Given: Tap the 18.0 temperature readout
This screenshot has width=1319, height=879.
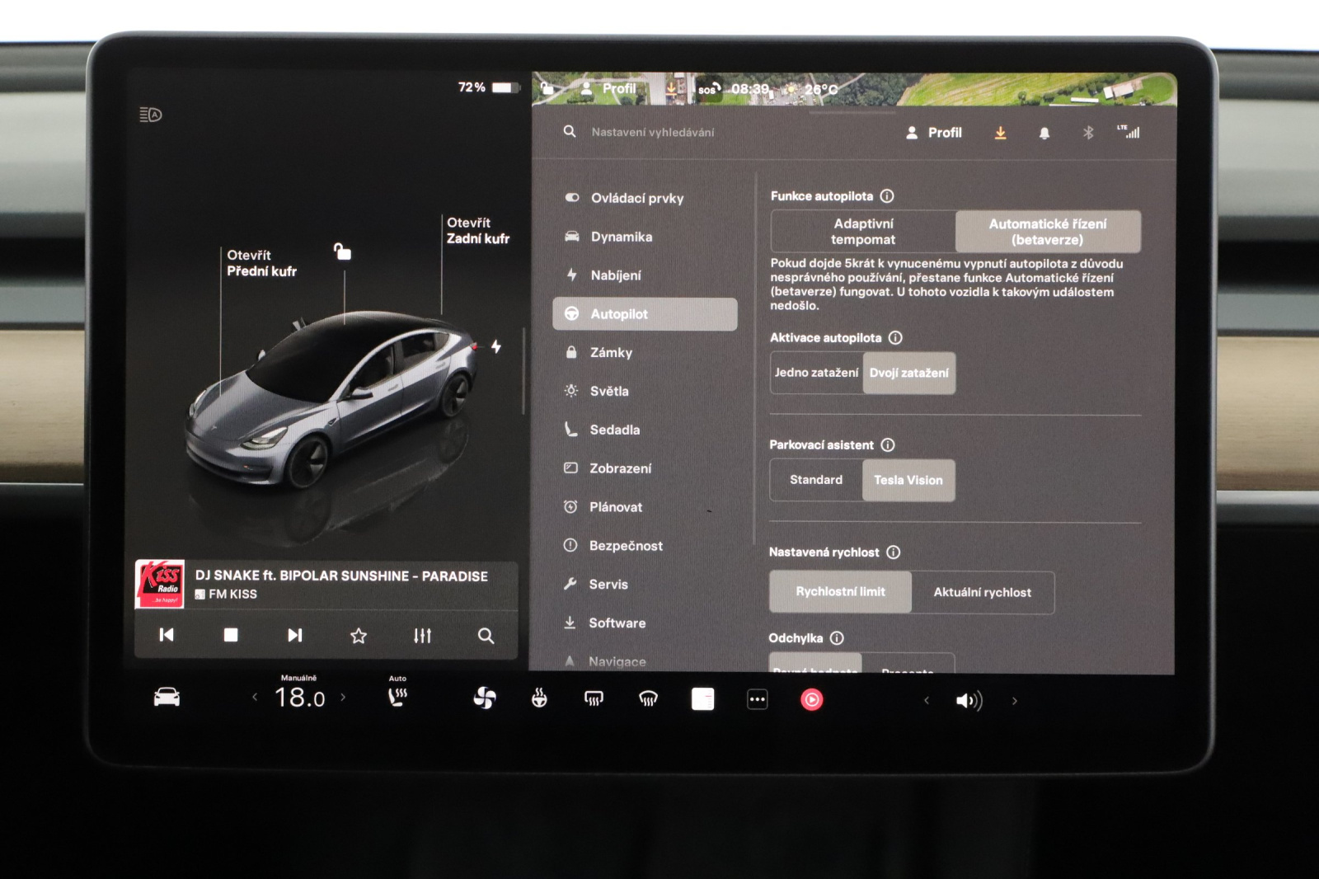Looking at the screenshot, I should (299, 698).
